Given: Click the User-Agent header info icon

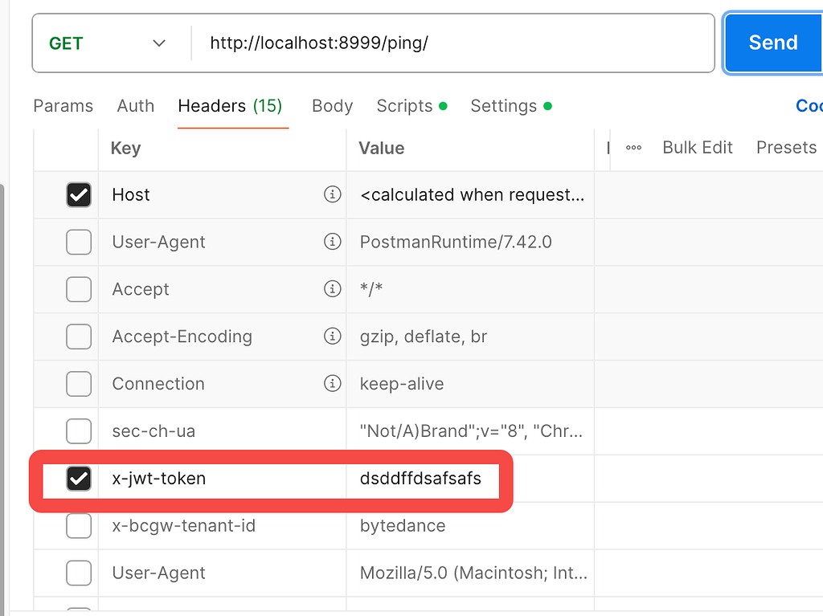Looking at the screenshot, I should click(x=332, y=242).
